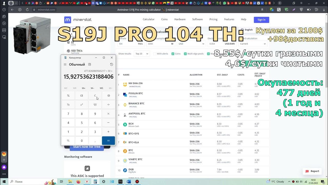
Task: Click the percent key in Calculator
Action: [x=68, y=96]
